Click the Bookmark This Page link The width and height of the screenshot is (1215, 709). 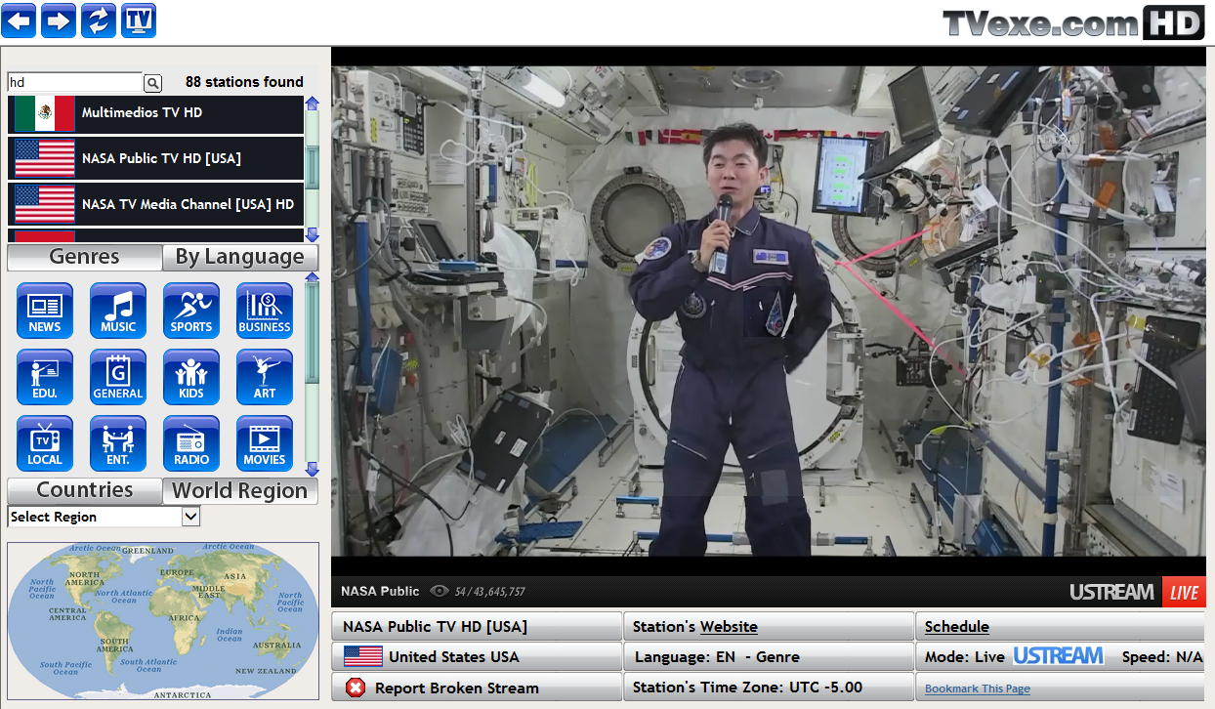pyautogui.click(x=978, y=688)
